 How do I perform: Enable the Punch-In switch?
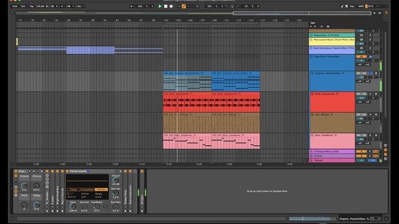pos(227,6)
